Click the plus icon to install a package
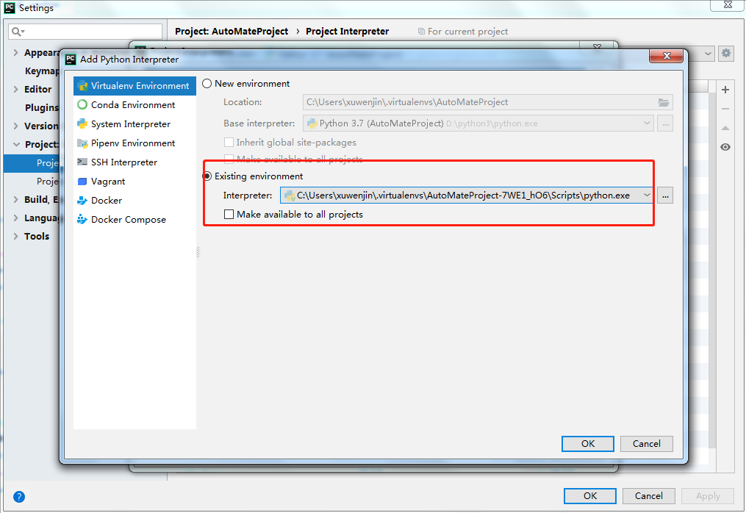 725,90
